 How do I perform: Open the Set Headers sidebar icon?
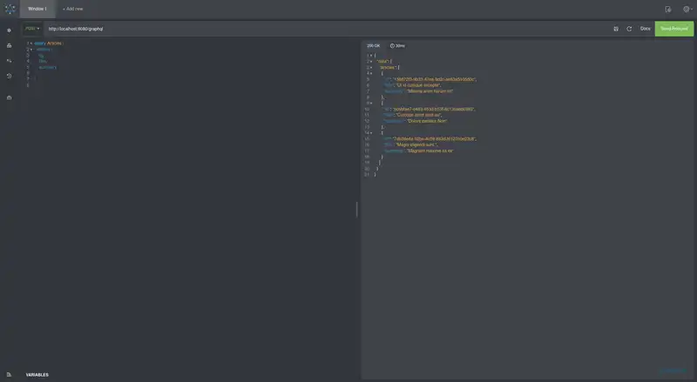point(10,30)
